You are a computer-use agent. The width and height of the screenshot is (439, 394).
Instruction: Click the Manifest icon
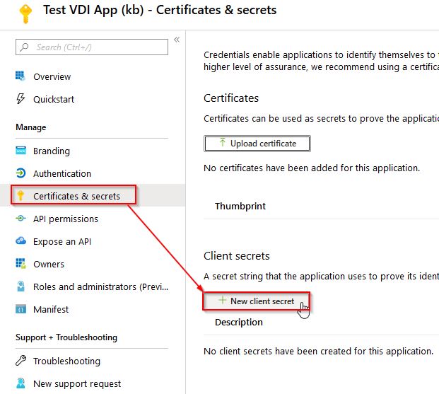point(21,309)
